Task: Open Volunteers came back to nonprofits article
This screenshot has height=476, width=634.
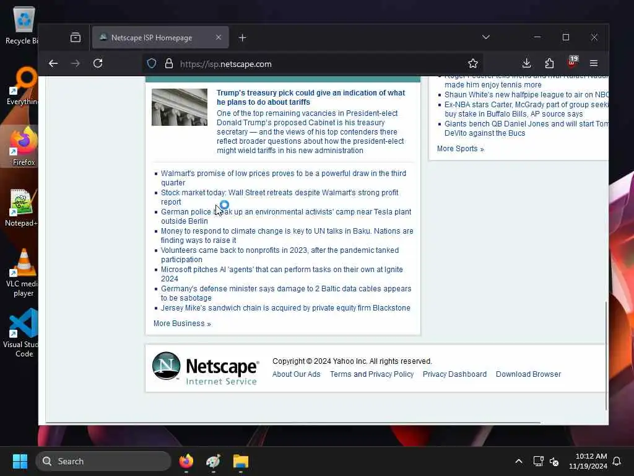Action: (280, 255)
